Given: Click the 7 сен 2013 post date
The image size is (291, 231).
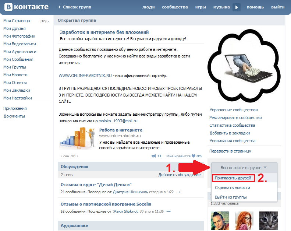Looking at the screenshot, I should click(69, 156).
